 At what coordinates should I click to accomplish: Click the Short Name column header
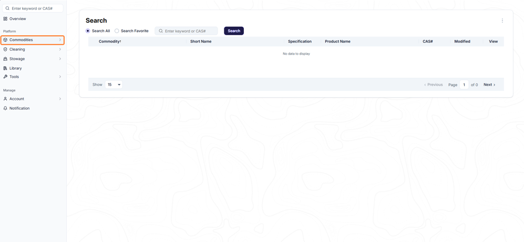pyautogui.click(x=201, y=41)
